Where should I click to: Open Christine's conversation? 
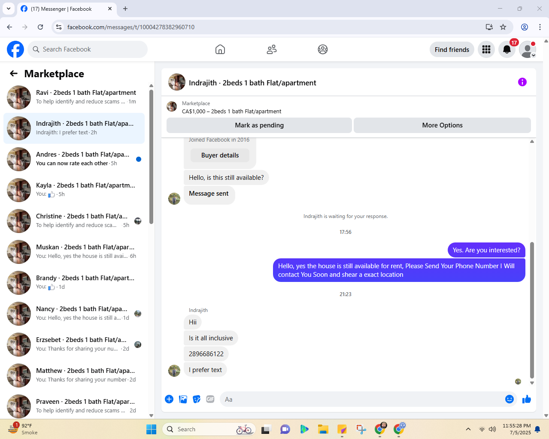tap(74, 221)
